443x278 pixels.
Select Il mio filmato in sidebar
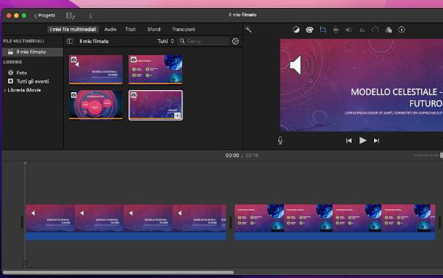click(32, 52)
